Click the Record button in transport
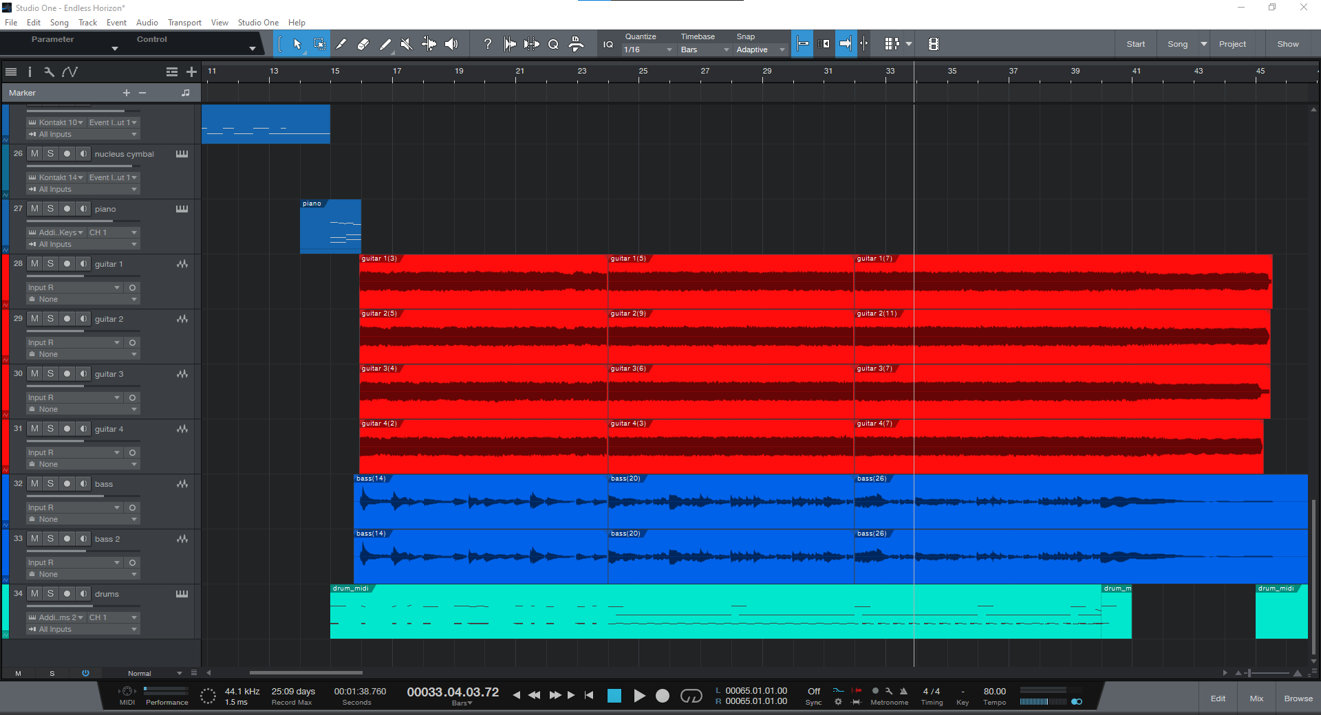 tap(663, 696)
